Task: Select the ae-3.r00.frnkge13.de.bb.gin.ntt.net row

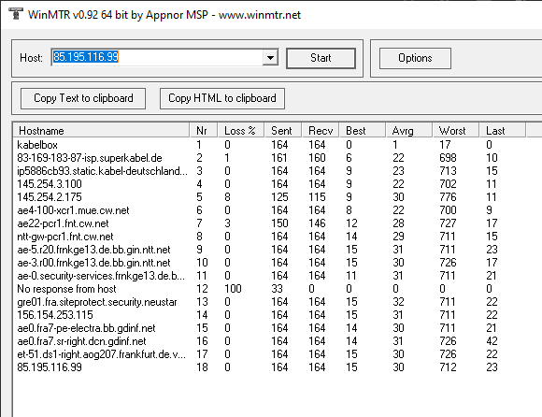Action: click(271, 263)
